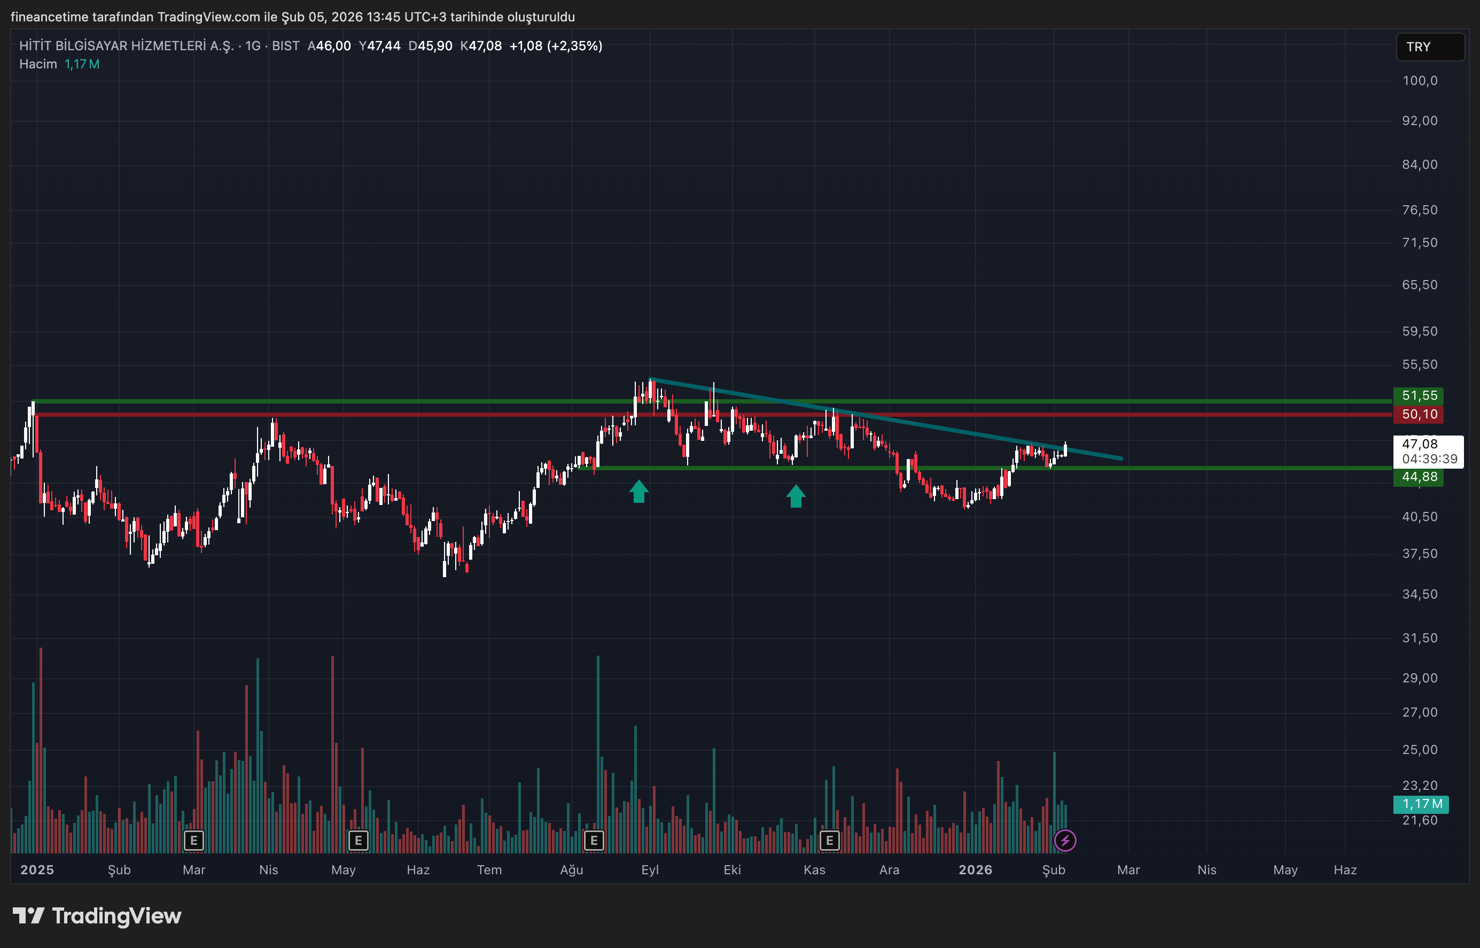The width and height of the screenshot is (1480, 948).
Task: Click the earnings E marker near May
Action: pos(358,840)
